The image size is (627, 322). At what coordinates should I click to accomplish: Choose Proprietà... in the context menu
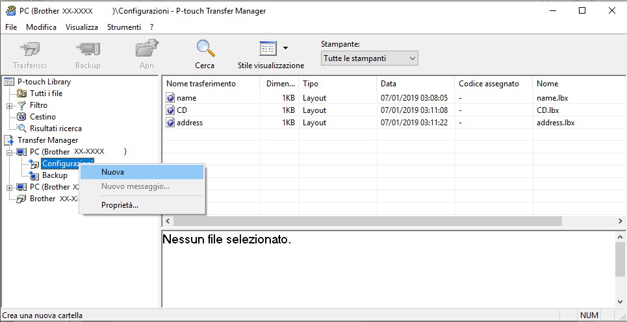[x=142, y=205]
